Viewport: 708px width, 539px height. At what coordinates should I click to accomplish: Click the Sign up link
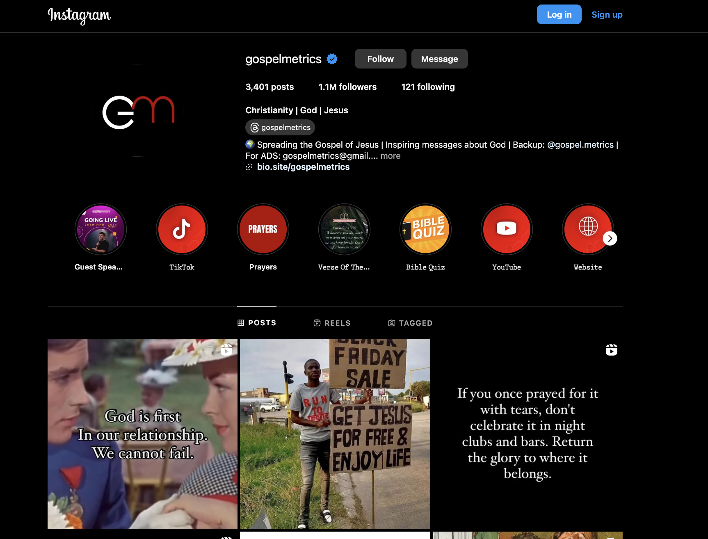point(607,15)
